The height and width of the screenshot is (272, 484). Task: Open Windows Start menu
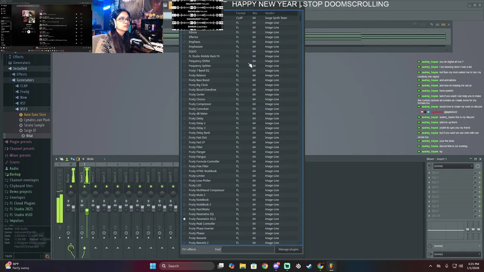coord(153,266)
